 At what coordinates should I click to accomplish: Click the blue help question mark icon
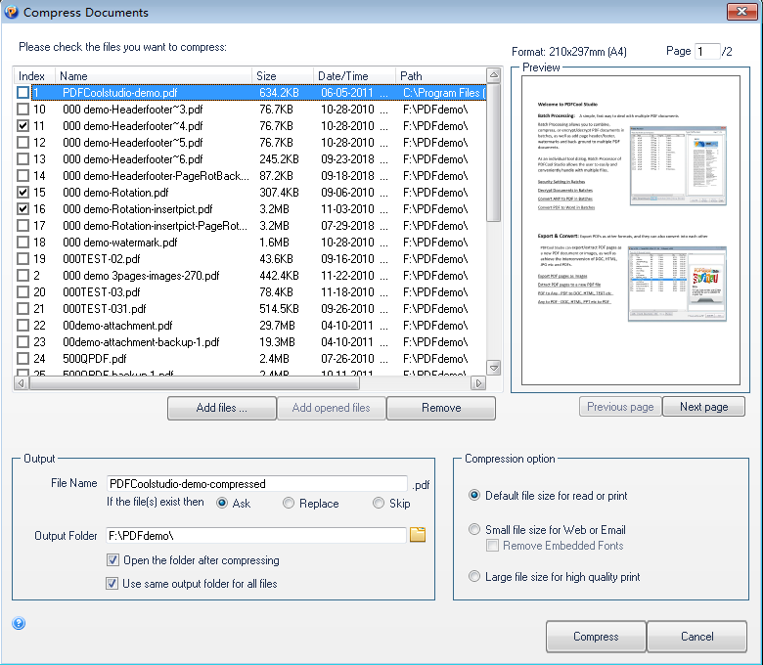[19, 623]
